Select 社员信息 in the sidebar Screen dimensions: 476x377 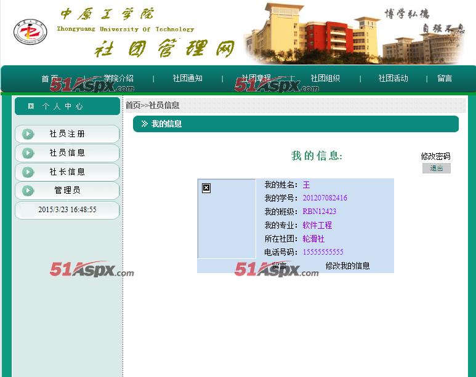(x=67, y=153)
